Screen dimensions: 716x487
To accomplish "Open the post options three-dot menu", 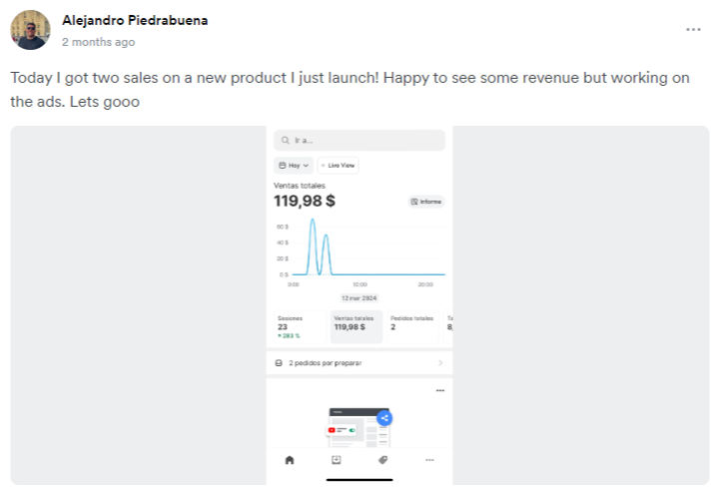I will 693,29.
